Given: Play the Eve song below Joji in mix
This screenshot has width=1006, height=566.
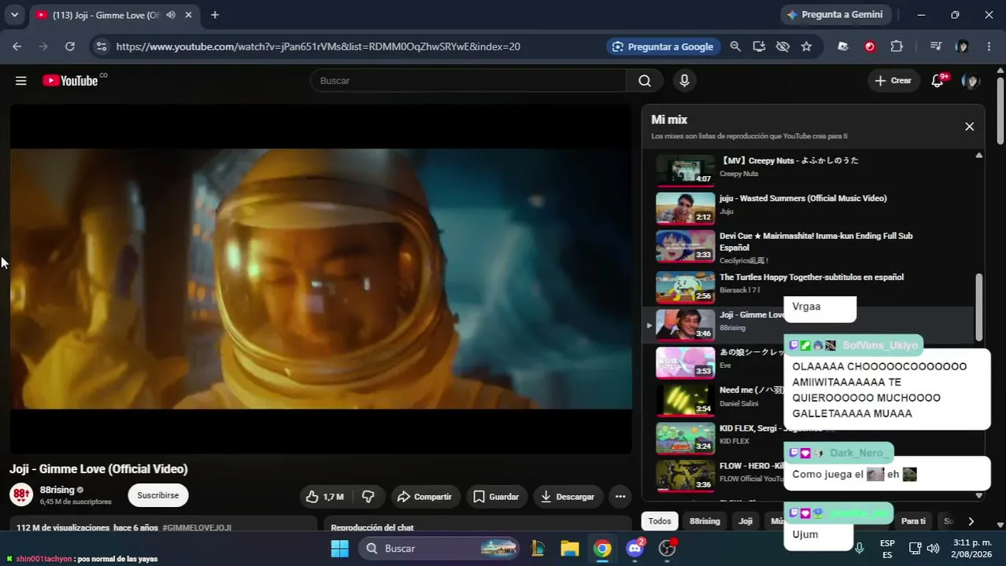Looking at the screenshot, I should point(685,362).
